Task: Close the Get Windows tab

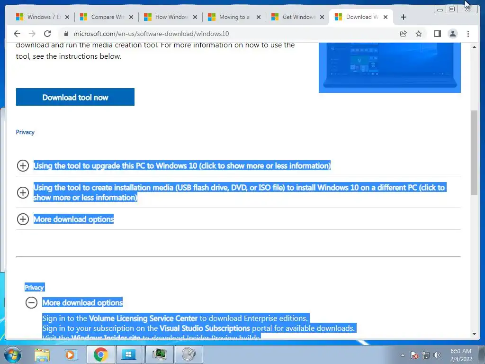Action: pyautogui.click(x=322, y=17)
